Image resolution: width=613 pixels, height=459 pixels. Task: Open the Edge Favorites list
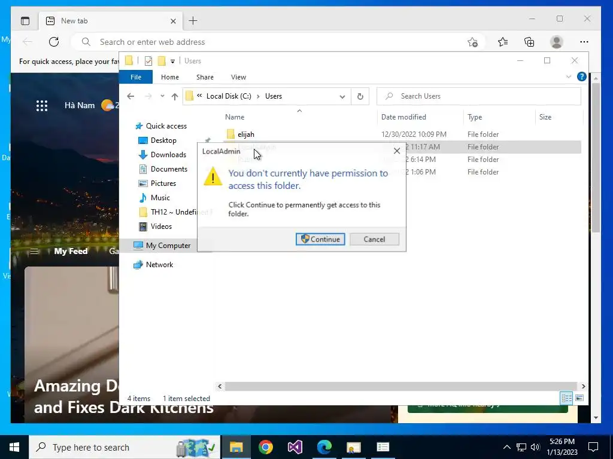[x=503, y=42]
